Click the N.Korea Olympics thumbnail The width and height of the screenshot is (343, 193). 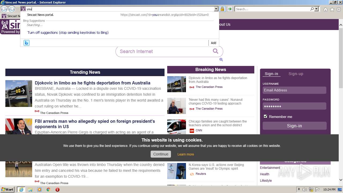(x=177, y=171)
